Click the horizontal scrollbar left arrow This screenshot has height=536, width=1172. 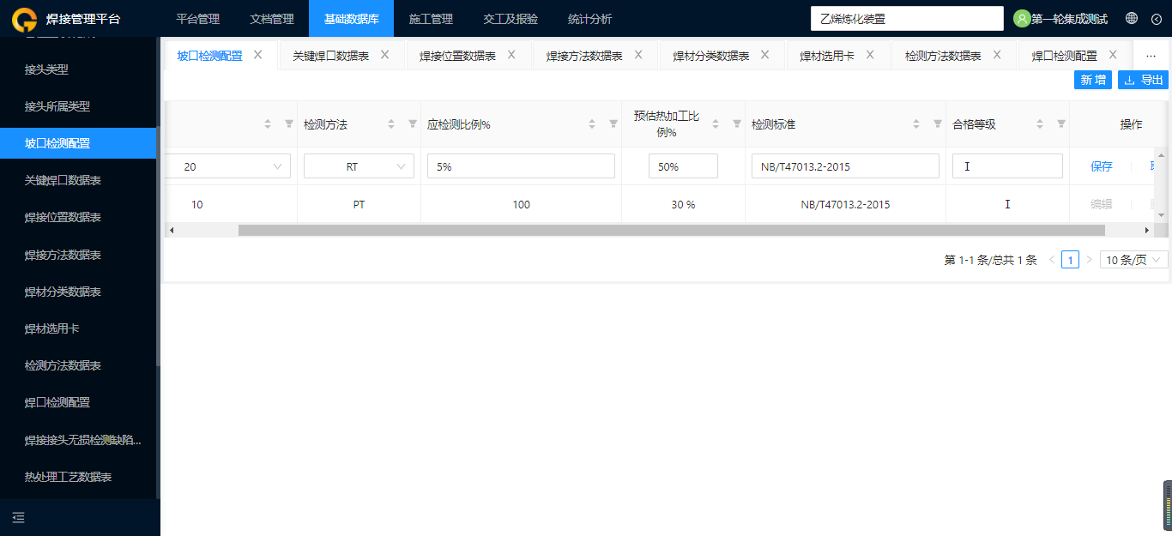point(171,230)
